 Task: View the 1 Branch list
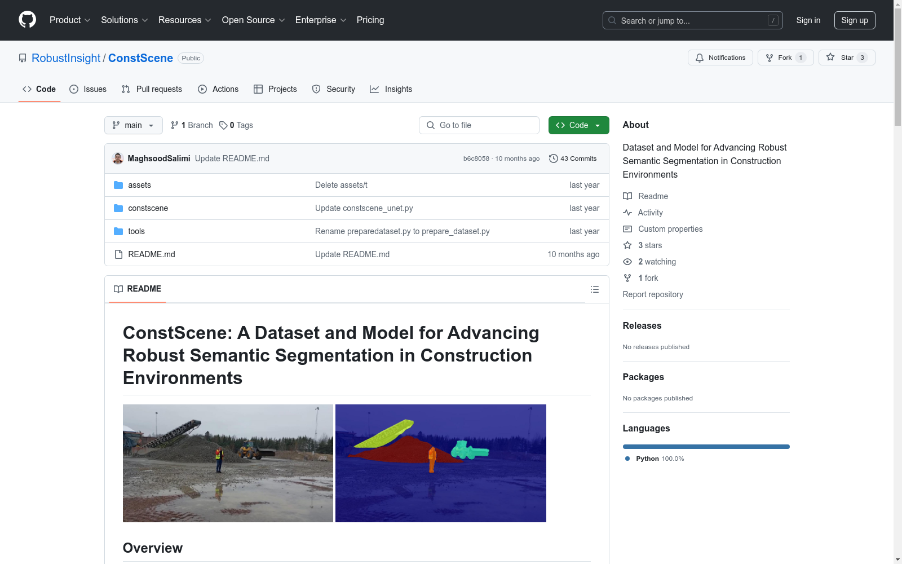click(192, 125)
